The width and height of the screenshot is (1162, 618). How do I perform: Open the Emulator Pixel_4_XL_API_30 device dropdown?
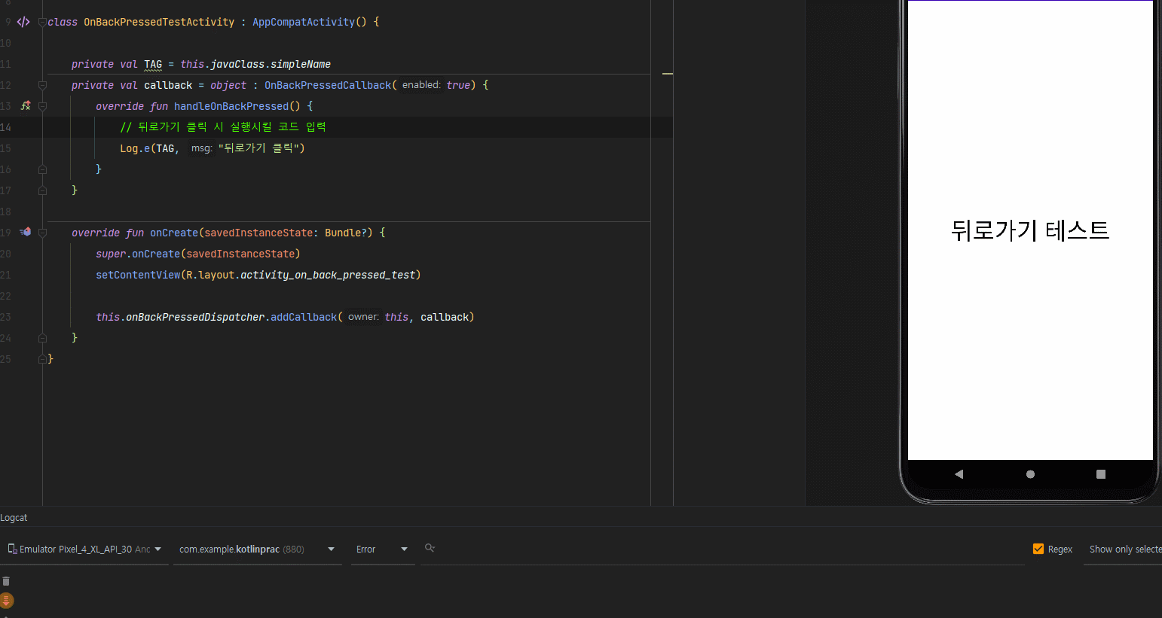(x=84, y=550)
